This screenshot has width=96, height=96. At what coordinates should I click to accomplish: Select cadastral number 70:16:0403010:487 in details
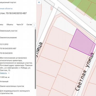coord(8,49)
